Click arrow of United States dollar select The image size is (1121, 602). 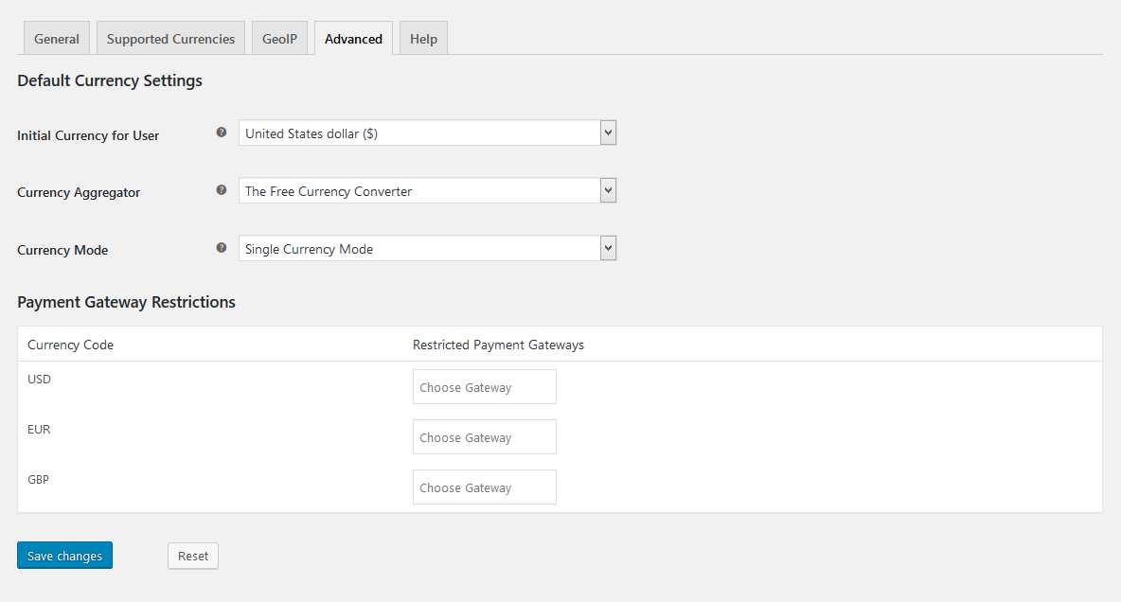pos(608,133)
